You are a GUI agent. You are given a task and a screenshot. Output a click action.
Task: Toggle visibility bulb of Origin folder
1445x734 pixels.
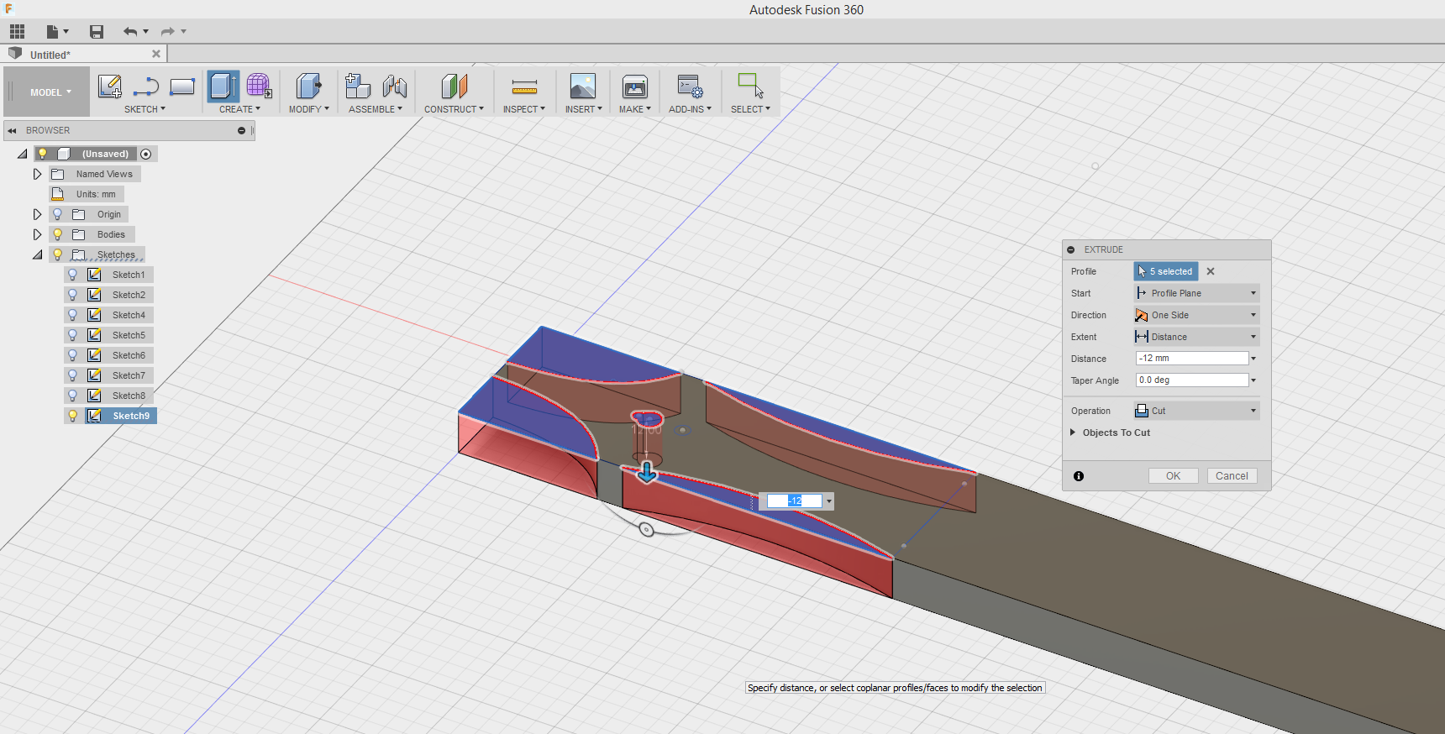pyautogui.click(x=58, y=214)
